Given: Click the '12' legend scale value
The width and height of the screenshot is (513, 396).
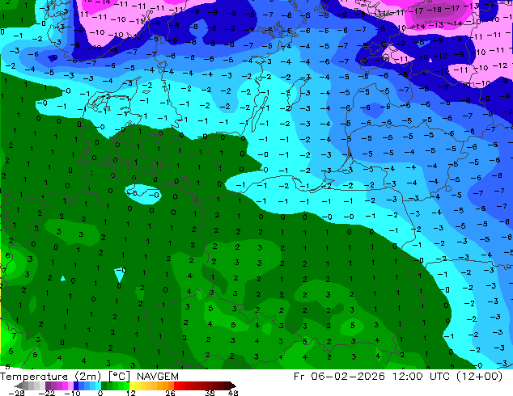Looking at the screenshot, I should [x=131, y=393].
